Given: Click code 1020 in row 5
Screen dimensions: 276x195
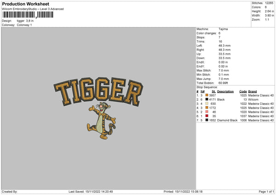Looking at the screenshot, I should pos(243,112).
